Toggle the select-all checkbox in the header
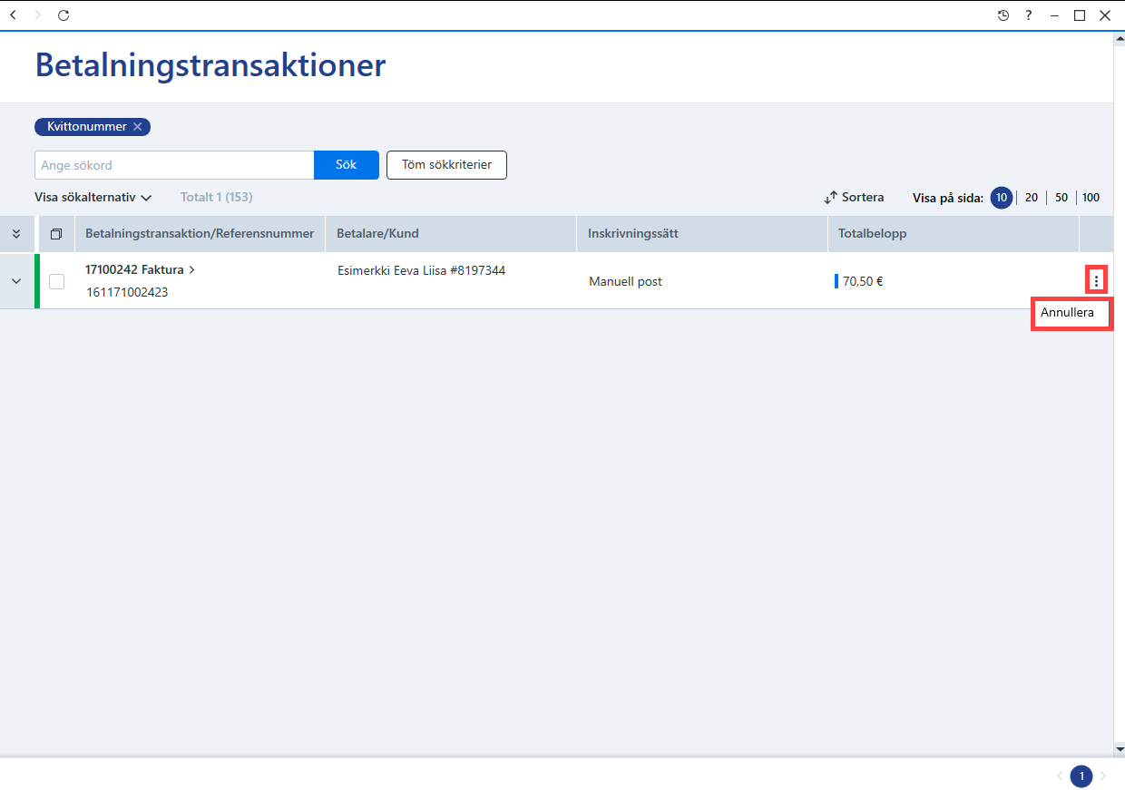The height and width of the screenshot is (790, 1125). (x=56, y=234)
